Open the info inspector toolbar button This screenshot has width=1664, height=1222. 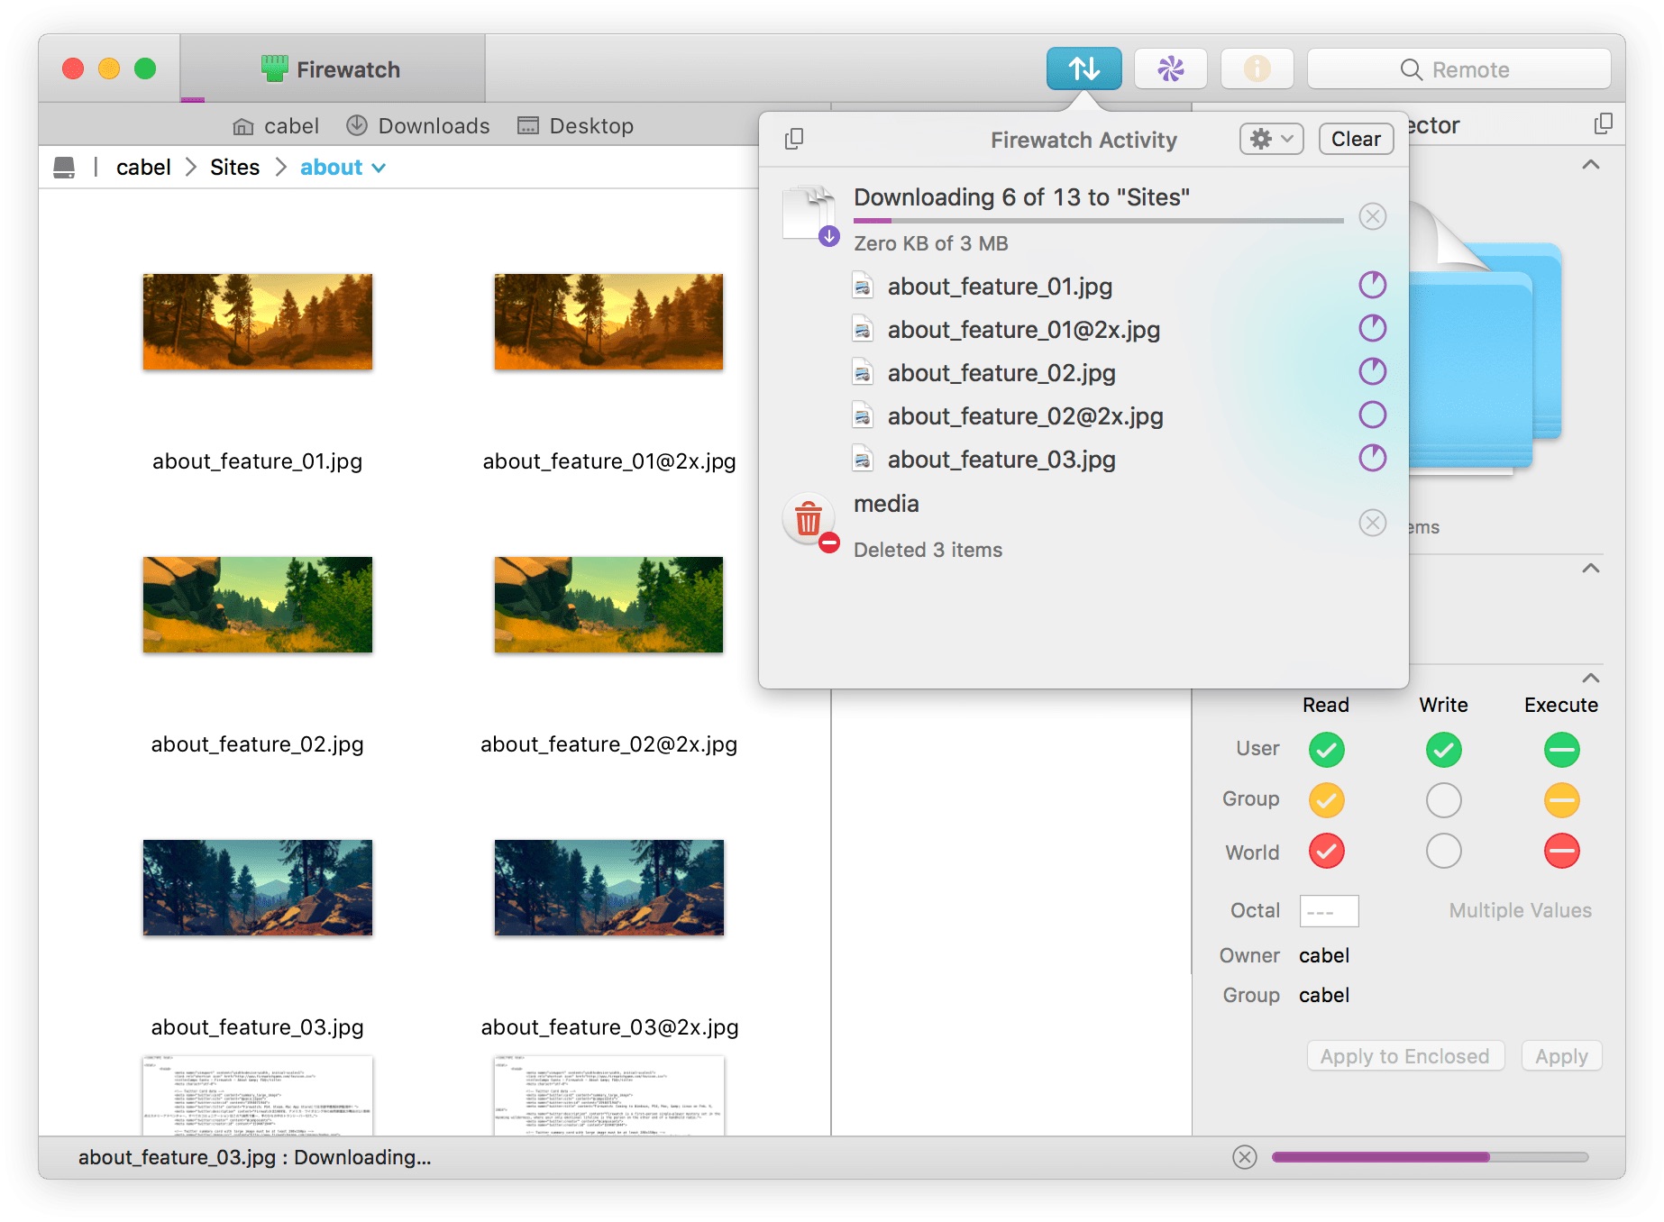(1257, 68)
